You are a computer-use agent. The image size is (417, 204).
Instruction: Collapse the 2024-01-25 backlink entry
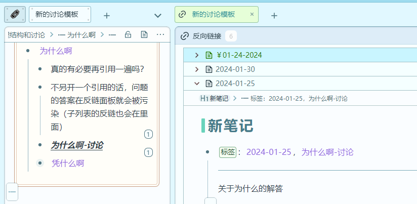pyautogui.click(x=197, y=84)
